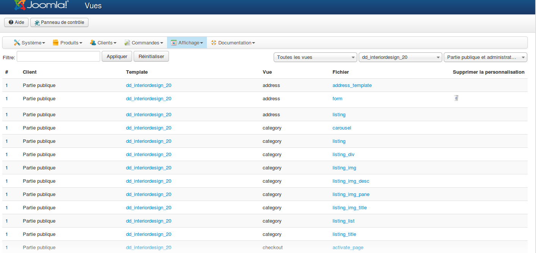536x253 pixels.
Task: Open the listing_img_title file link
Action: pos(350,208)
